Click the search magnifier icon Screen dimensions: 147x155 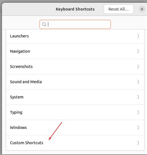pyautogui.click(x=44, y=25)
